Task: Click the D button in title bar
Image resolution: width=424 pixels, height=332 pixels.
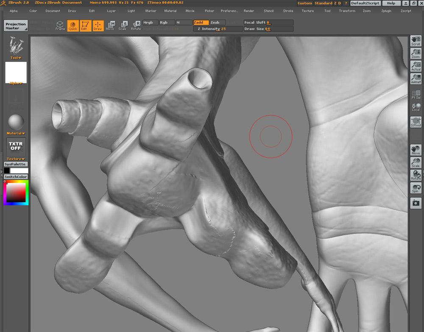Action: click(340, 3)
